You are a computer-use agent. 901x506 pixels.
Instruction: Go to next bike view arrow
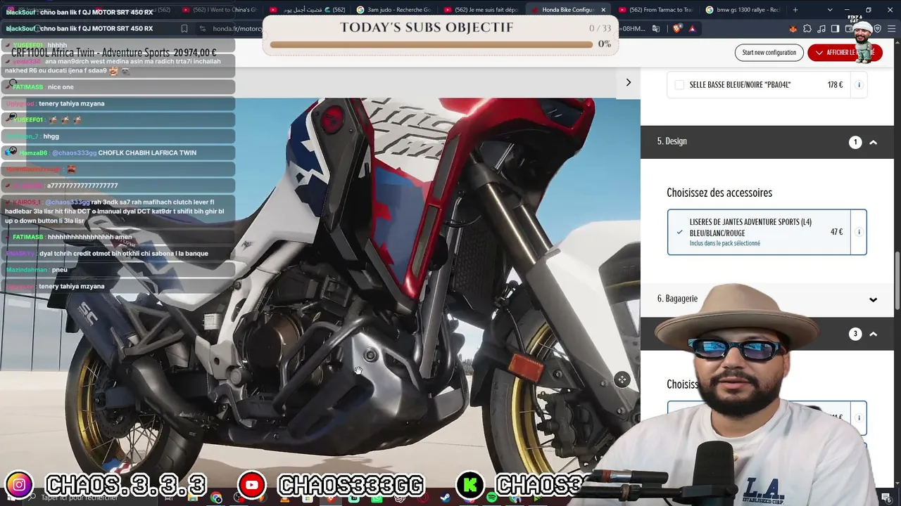click(628, 82)
